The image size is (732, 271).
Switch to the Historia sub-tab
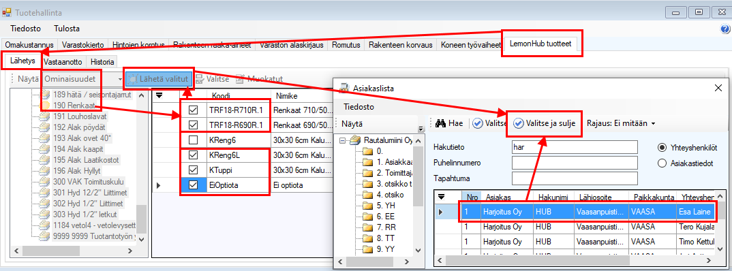click(x=102, y=61)
